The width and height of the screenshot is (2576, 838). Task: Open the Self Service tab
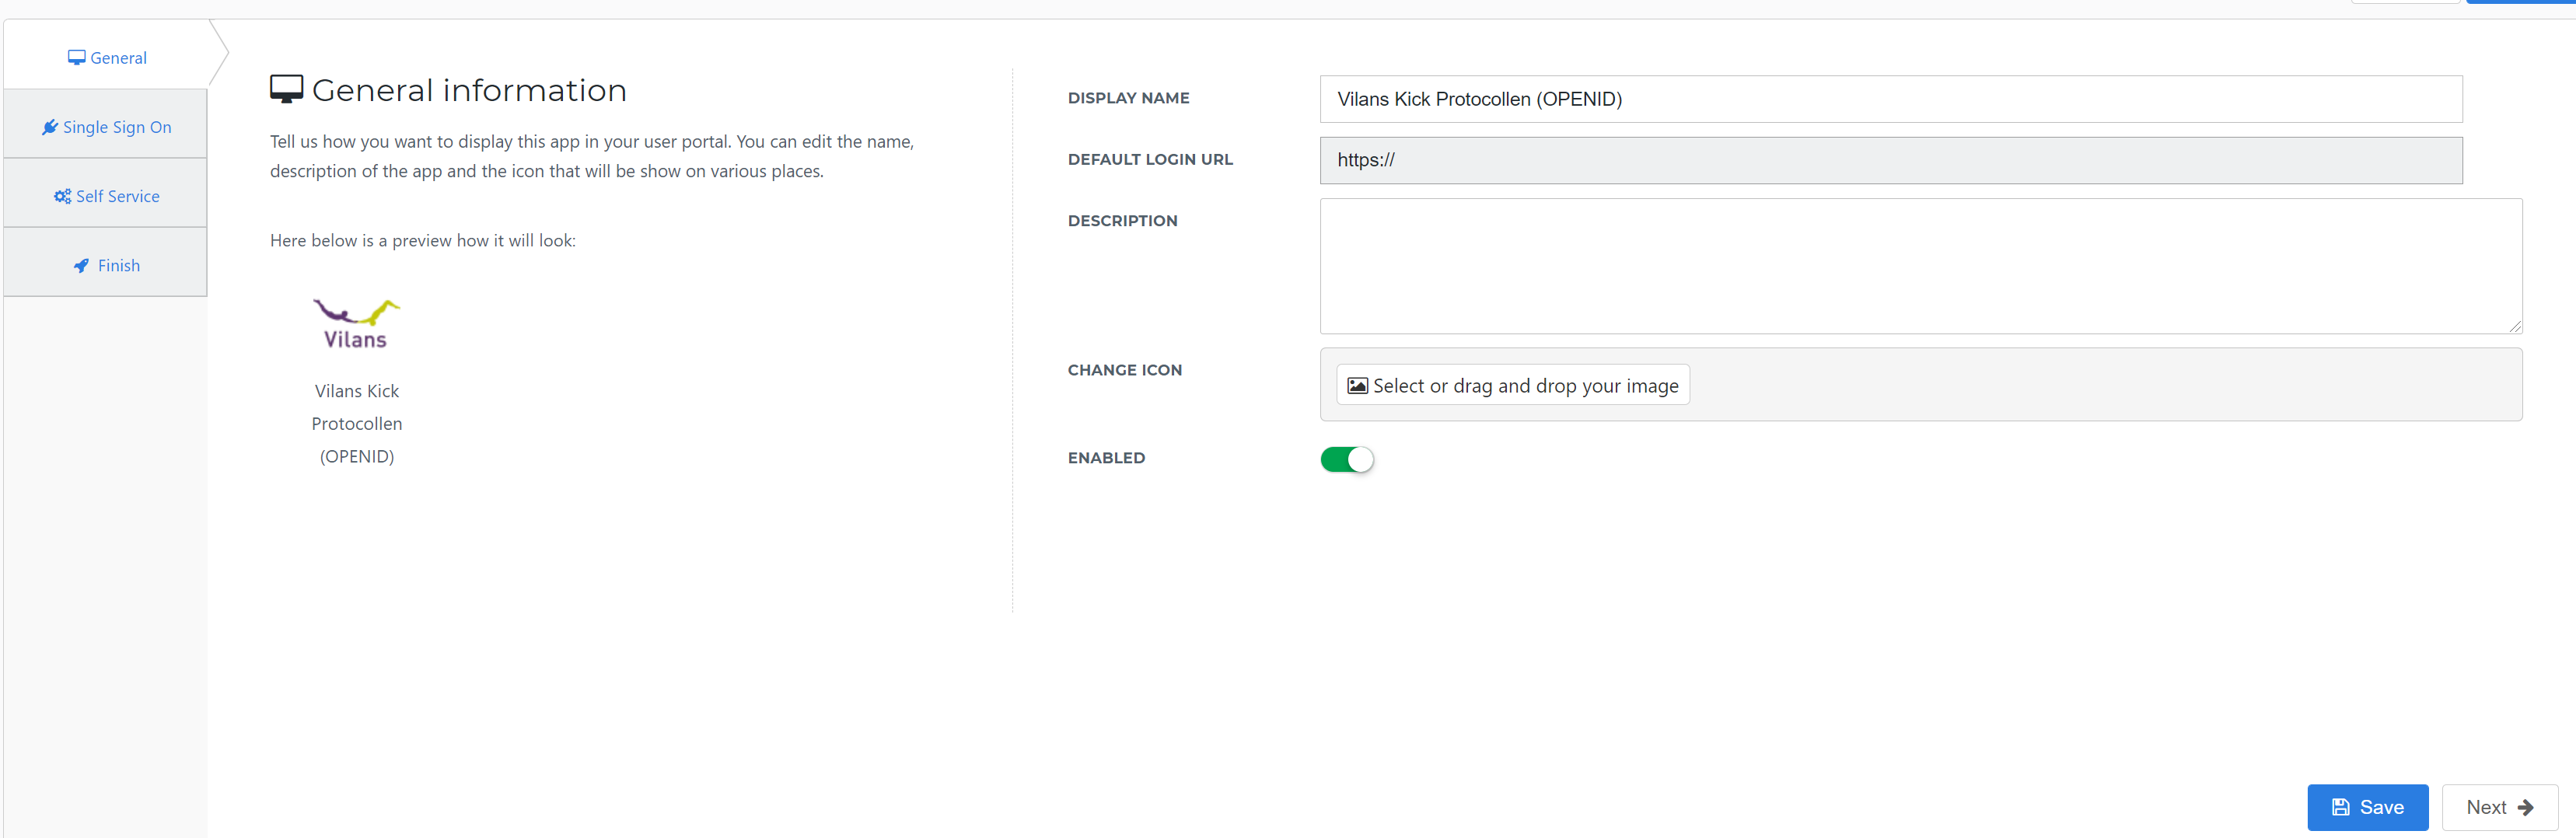106,196
